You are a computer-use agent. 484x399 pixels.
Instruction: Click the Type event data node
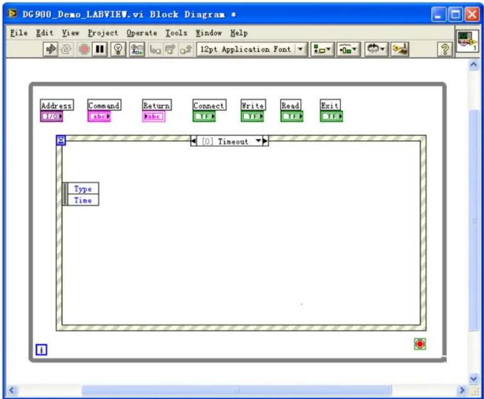[x=83, y=188]
